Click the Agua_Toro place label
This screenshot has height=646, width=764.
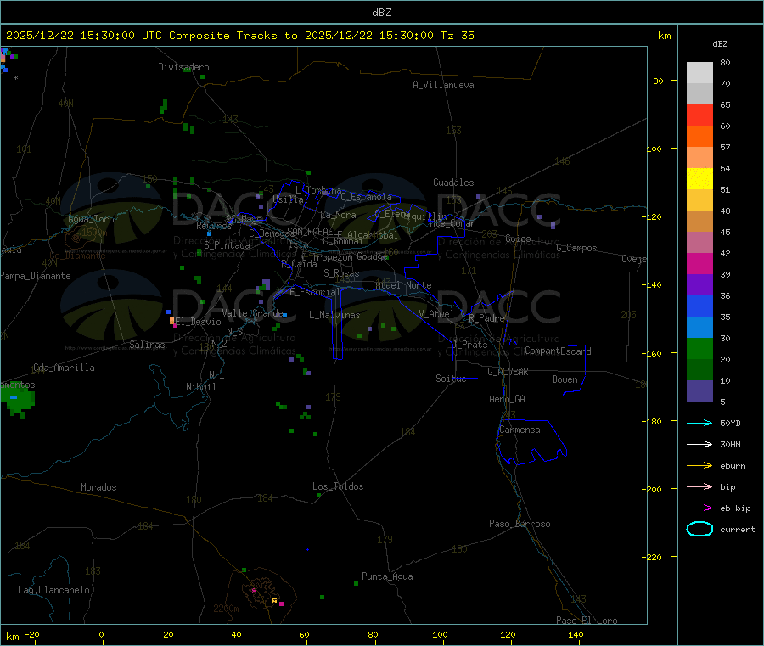(x=91, y=219)
